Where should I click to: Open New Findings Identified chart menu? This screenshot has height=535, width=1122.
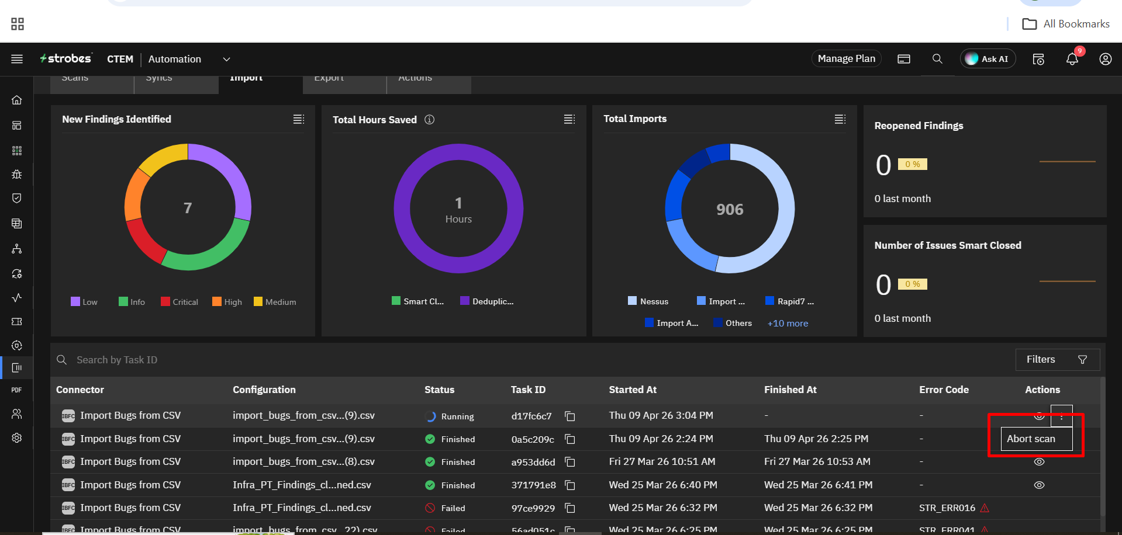[x=299, y=119]
